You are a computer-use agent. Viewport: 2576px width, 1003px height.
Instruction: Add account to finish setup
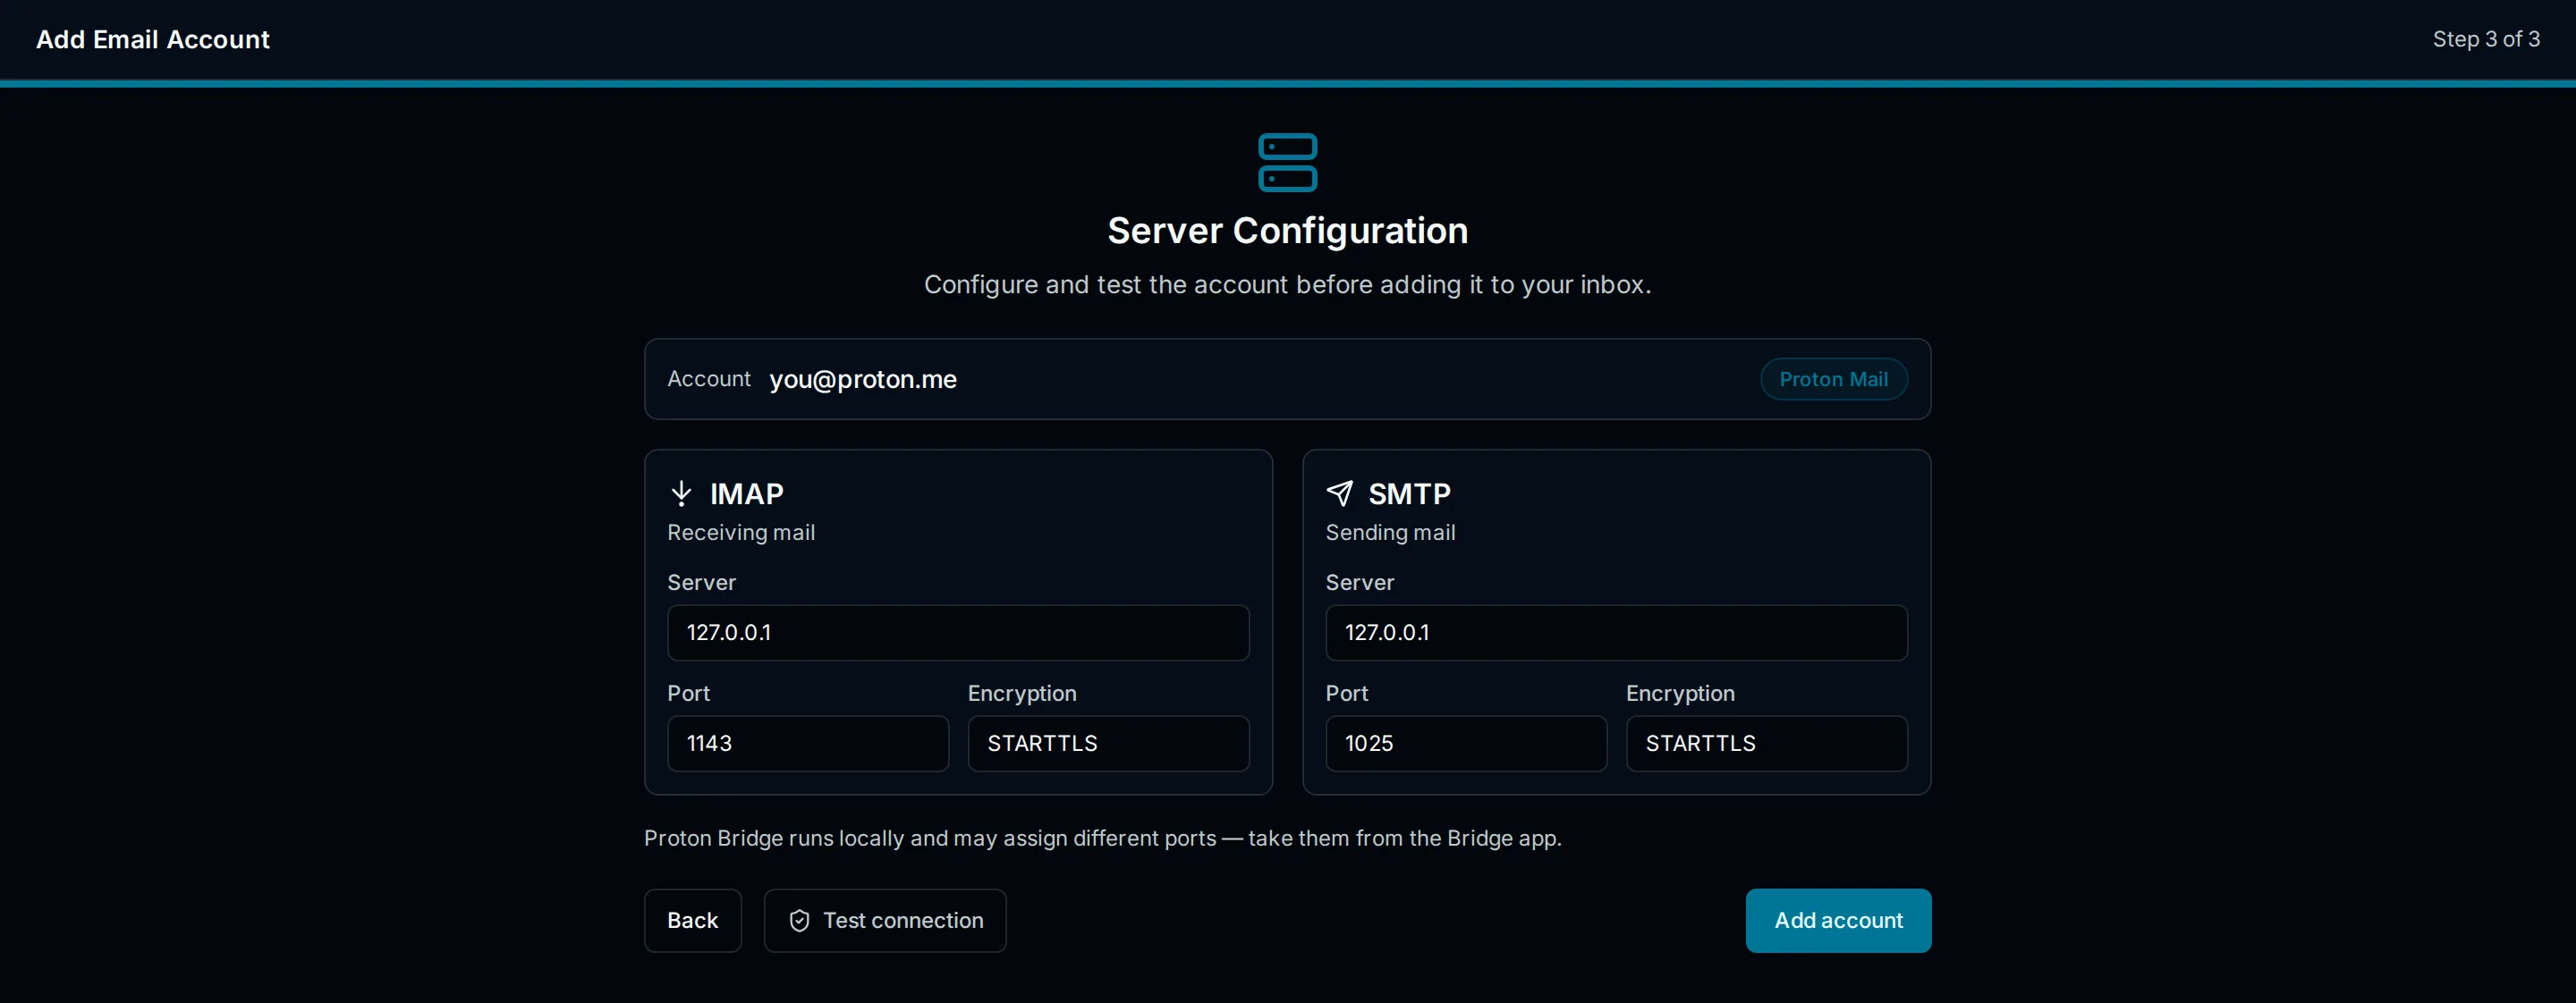1838,921
